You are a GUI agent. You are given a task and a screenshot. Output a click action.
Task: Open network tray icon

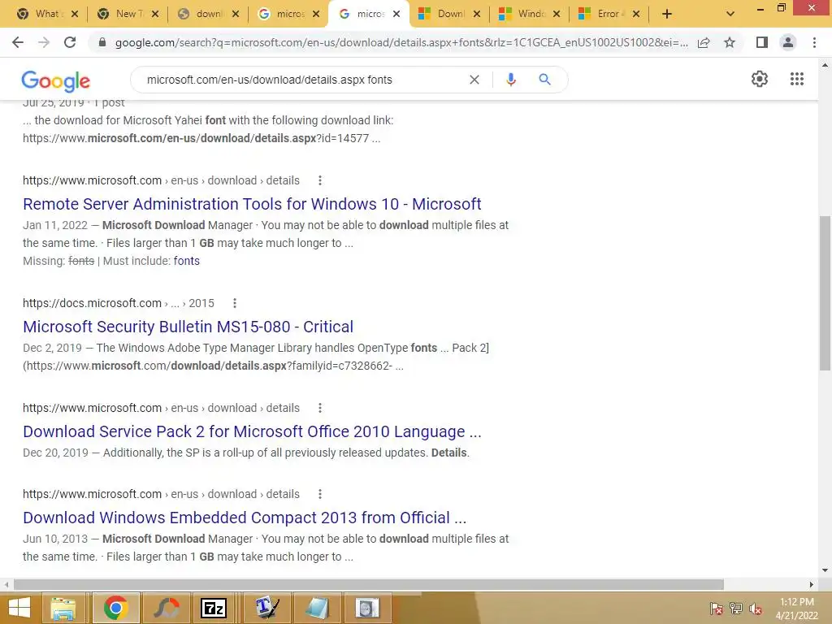pos(736,608)
